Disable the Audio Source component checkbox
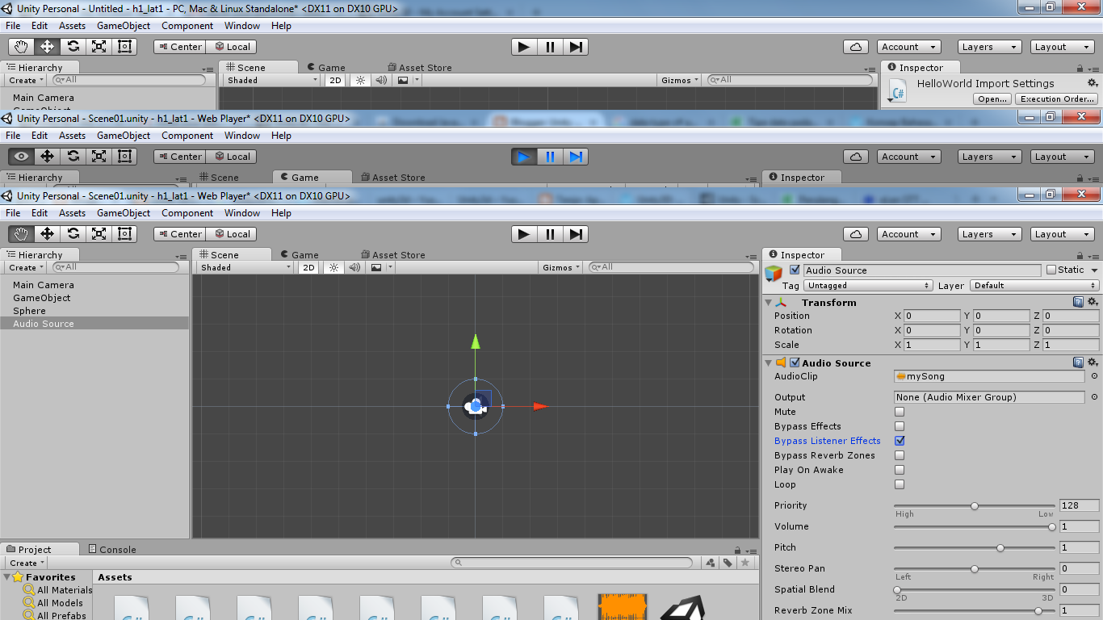Viewport: 1103px width, 620px height. pos(795,362)
